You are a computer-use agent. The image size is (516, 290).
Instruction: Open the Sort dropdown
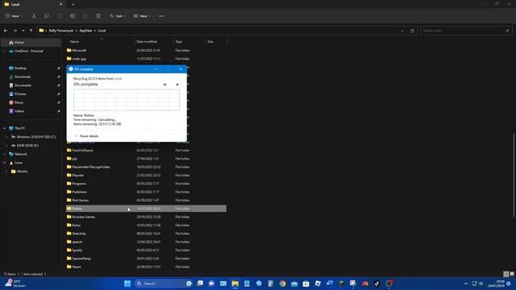118,16
